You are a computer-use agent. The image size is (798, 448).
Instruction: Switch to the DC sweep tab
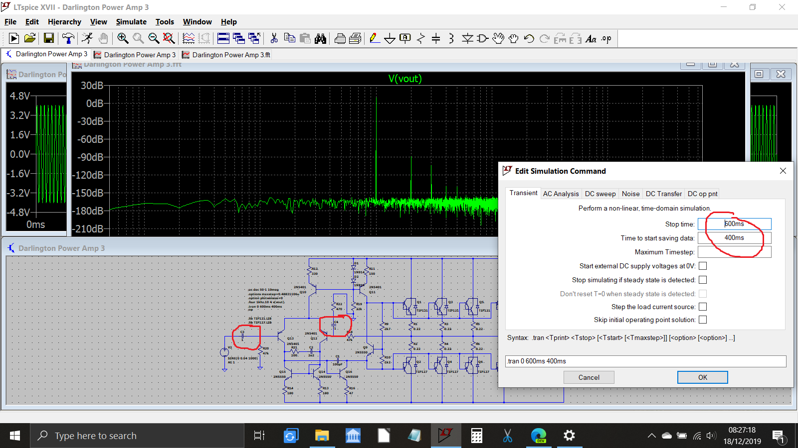(600, 194)
